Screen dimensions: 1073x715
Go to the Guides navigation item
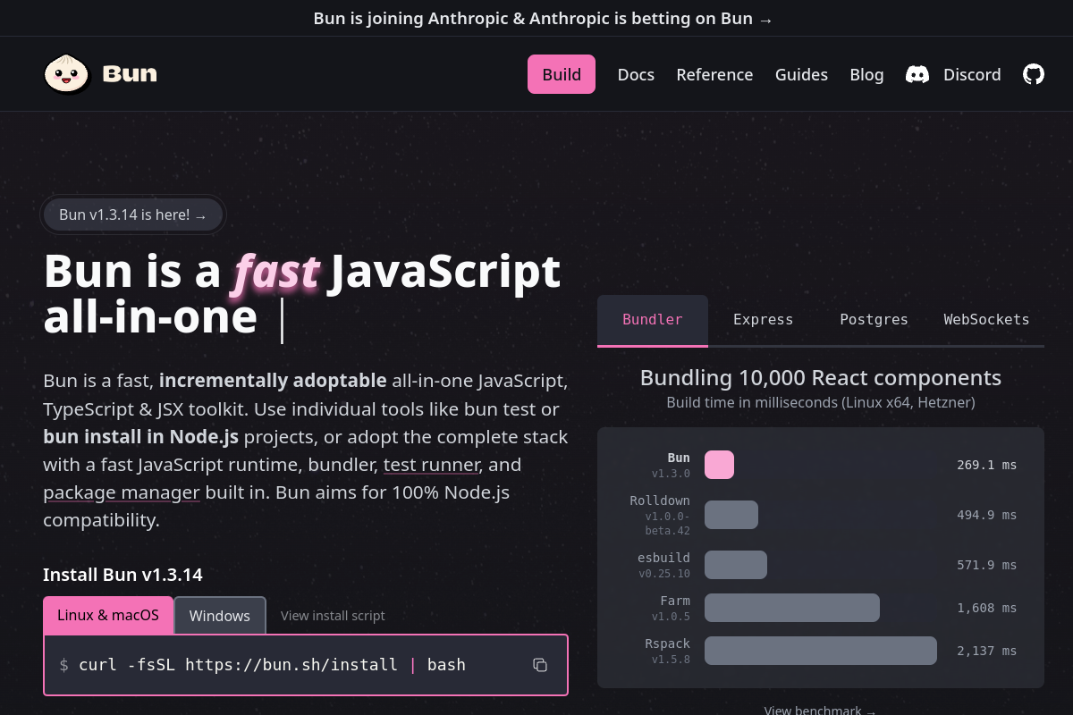pos(801,75)
